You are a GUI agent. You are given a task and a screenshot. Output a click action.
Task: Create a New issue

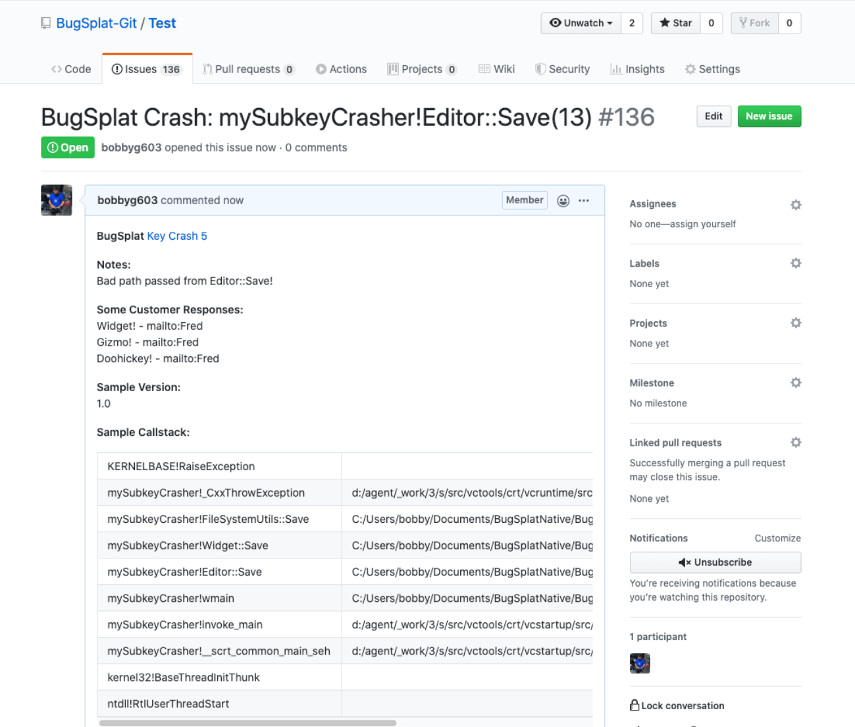coord(769,117)
